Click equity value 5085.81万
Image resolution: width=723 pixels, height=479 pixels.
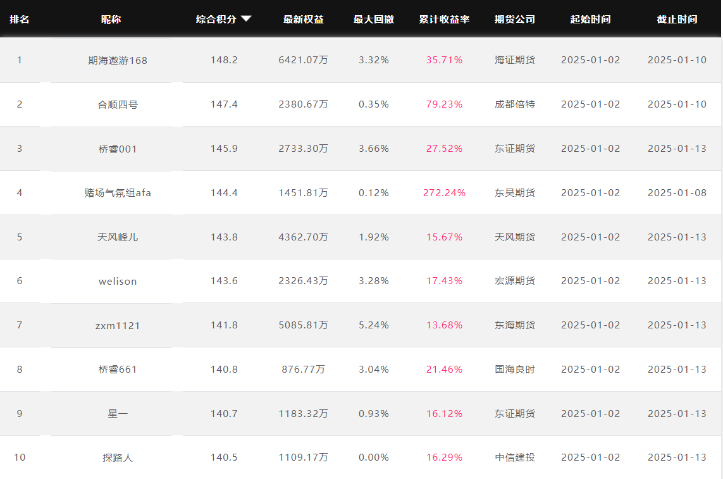tap(304, 325)
